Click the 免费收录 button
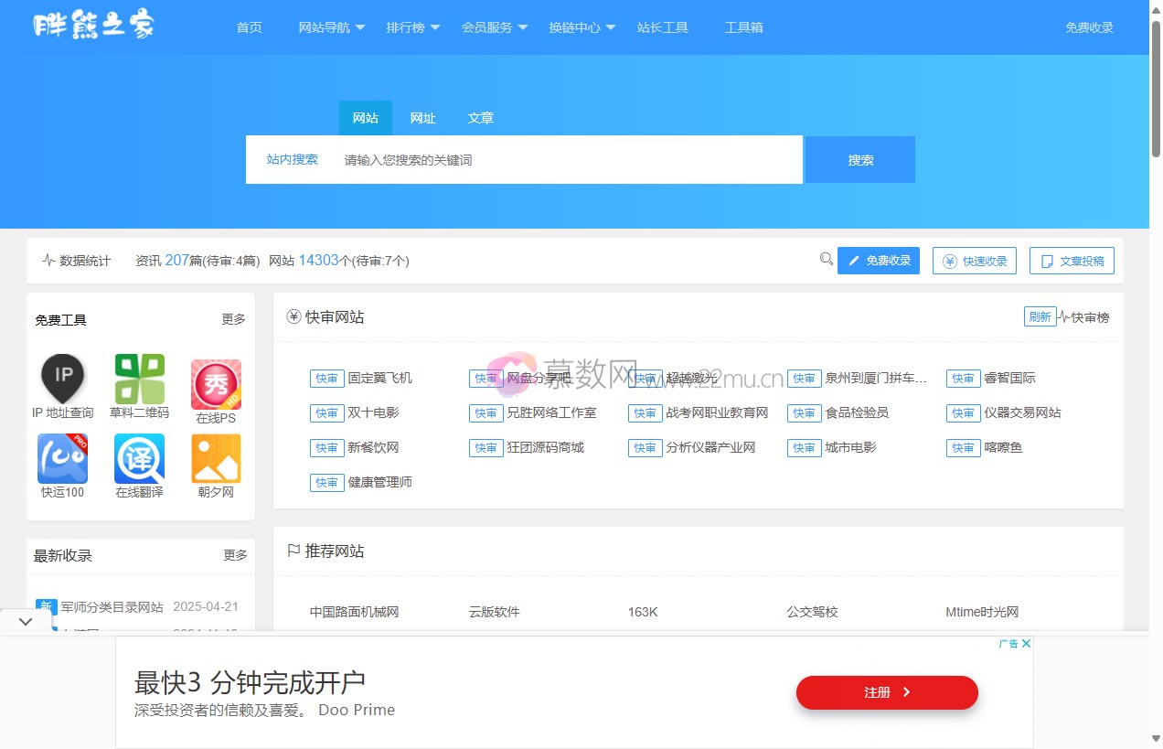Viewport: 1163px width, 749px height. [x=879, y=260]
